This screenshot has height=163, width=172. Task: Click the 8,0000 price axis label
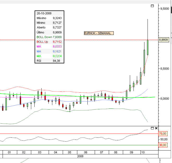165,99
